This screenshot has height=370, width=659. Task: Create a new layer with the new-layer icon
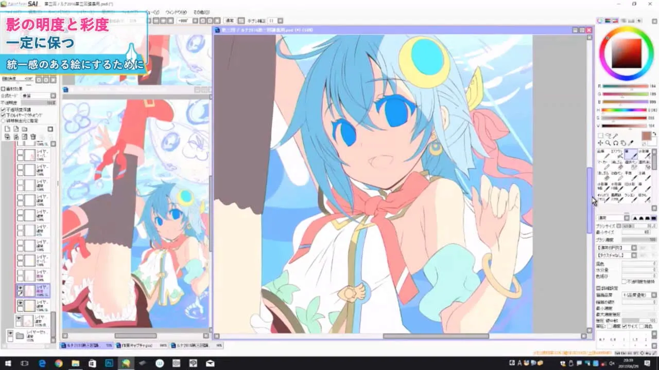pyautogui.click(x=7, y=129)
